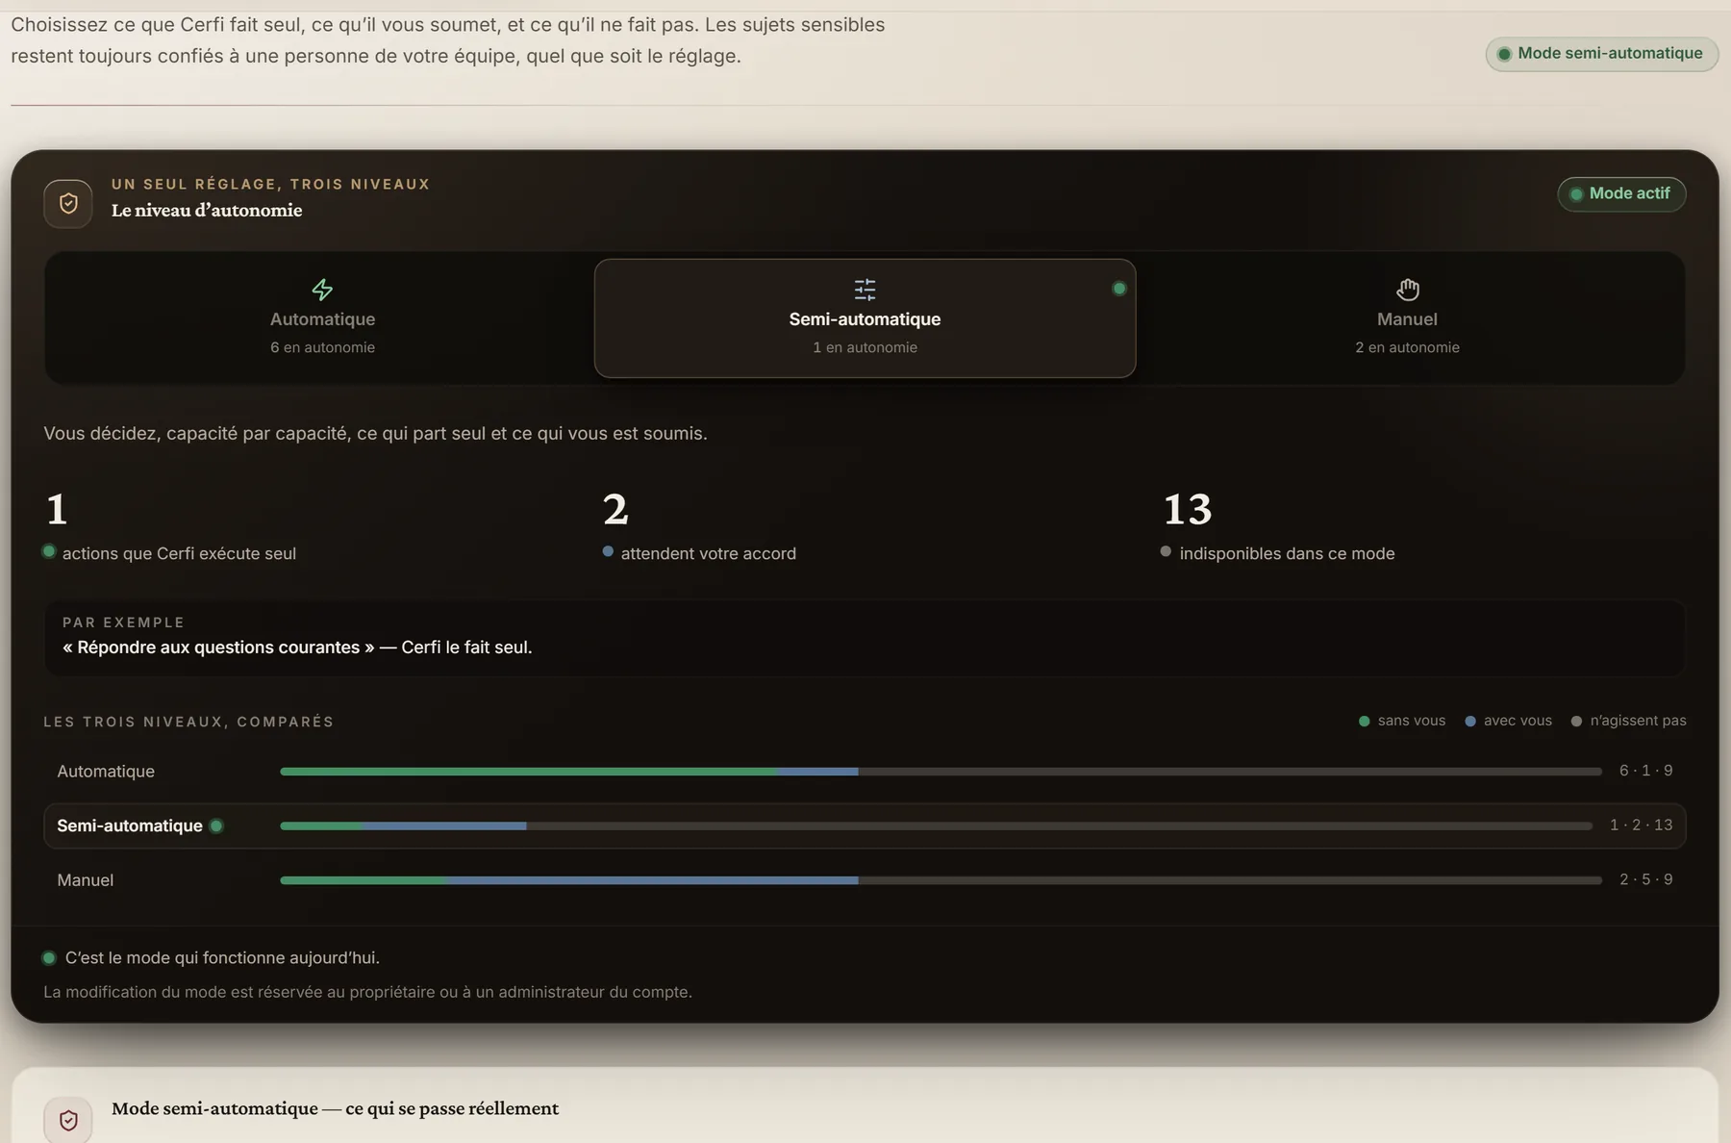This screenshot has height=1143, width=1731.
Task: Click the "n'agissent pas" legend entry
Action: [1628, 721]
